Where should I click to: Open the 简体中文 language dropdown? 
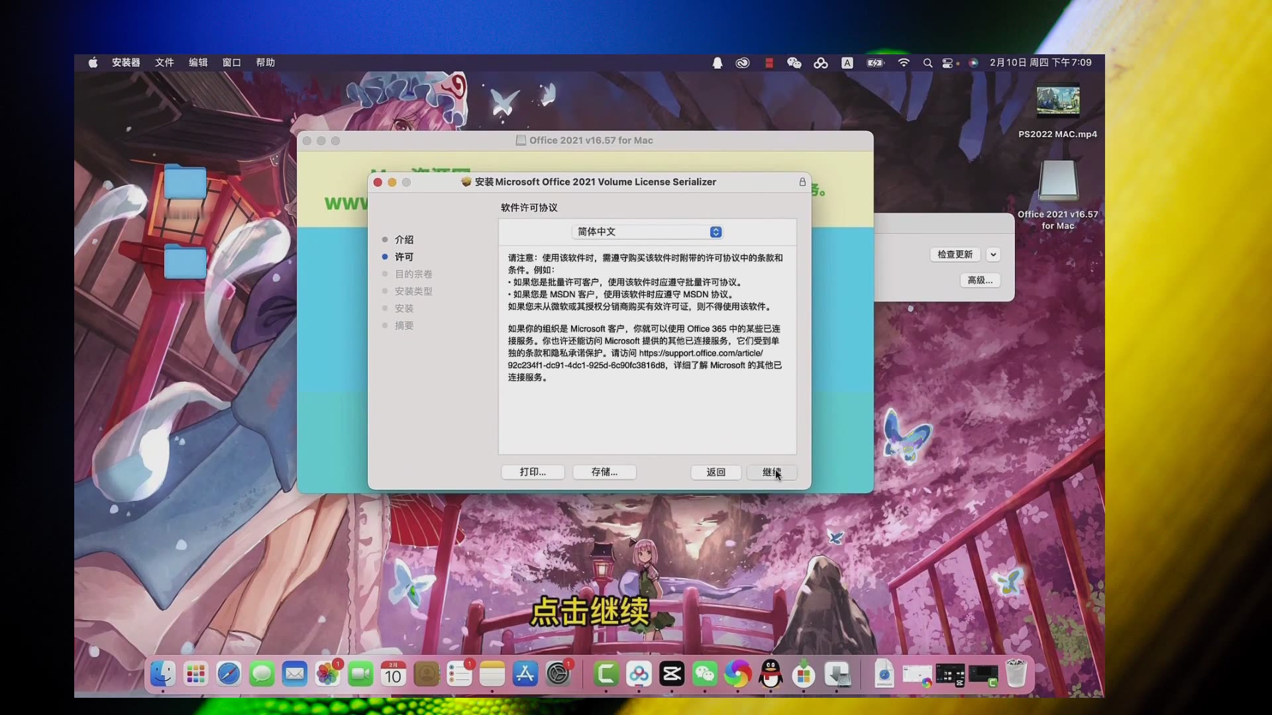tap(647, 232)
